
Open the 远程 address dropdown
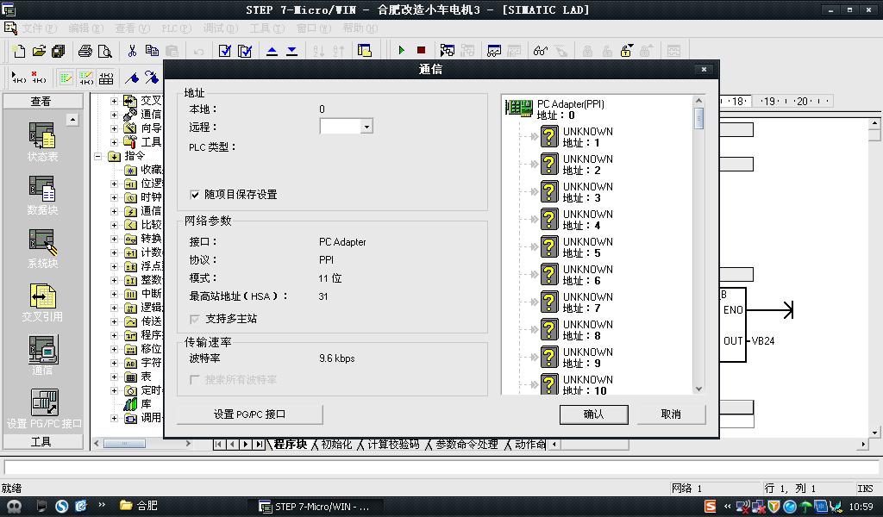[x=366, y=127]
